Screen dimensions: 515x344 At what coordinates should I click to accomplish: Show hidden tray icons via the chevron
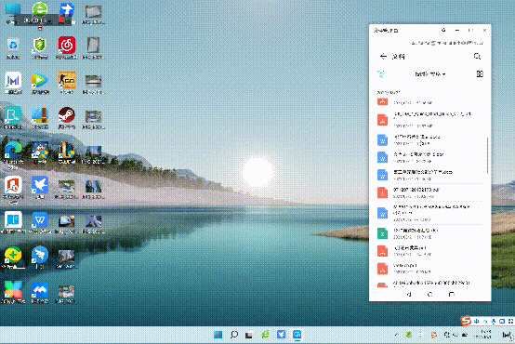pos(396,335)
